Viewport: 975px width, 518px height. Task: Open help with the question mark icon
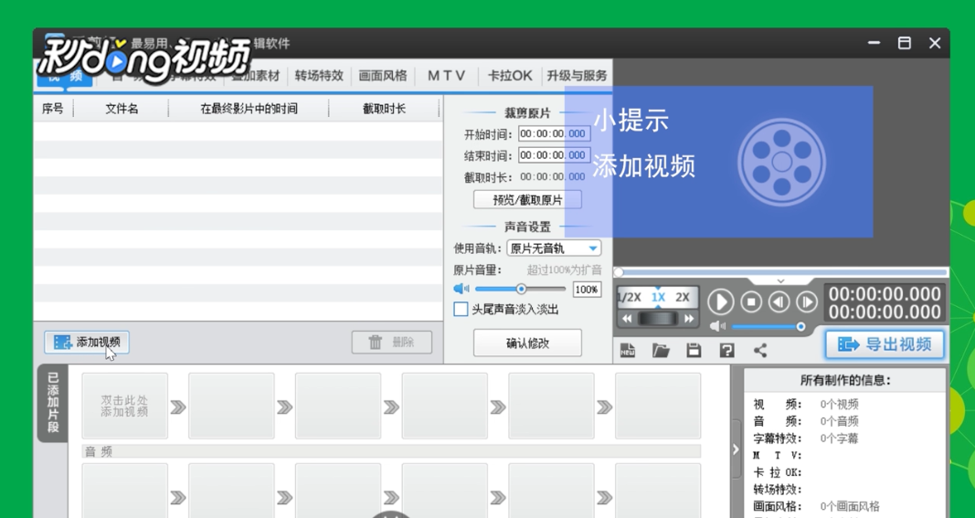726,351
